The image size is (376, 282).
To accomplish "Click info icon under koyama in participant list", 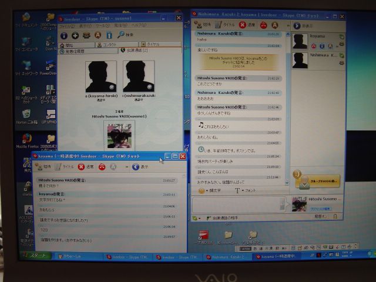I will click(322, 46).
